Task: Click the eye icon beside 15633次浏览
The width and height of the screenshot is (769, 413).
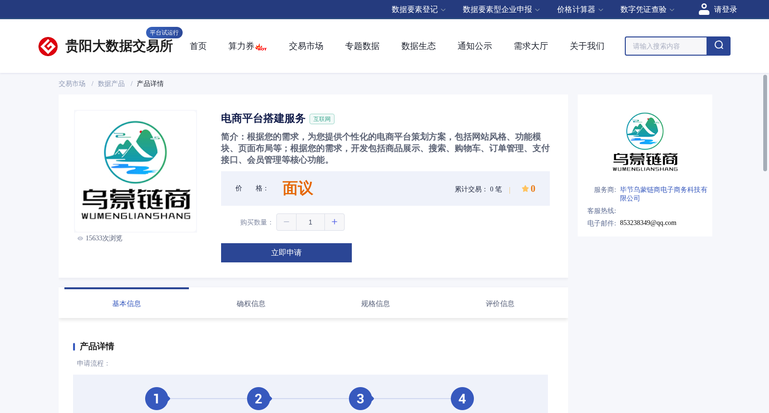Action: coord(80,238)
